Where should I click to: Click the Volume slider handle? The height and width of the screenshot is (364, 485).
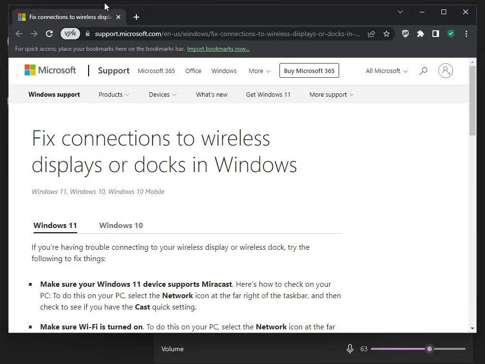tap(429, 349)
